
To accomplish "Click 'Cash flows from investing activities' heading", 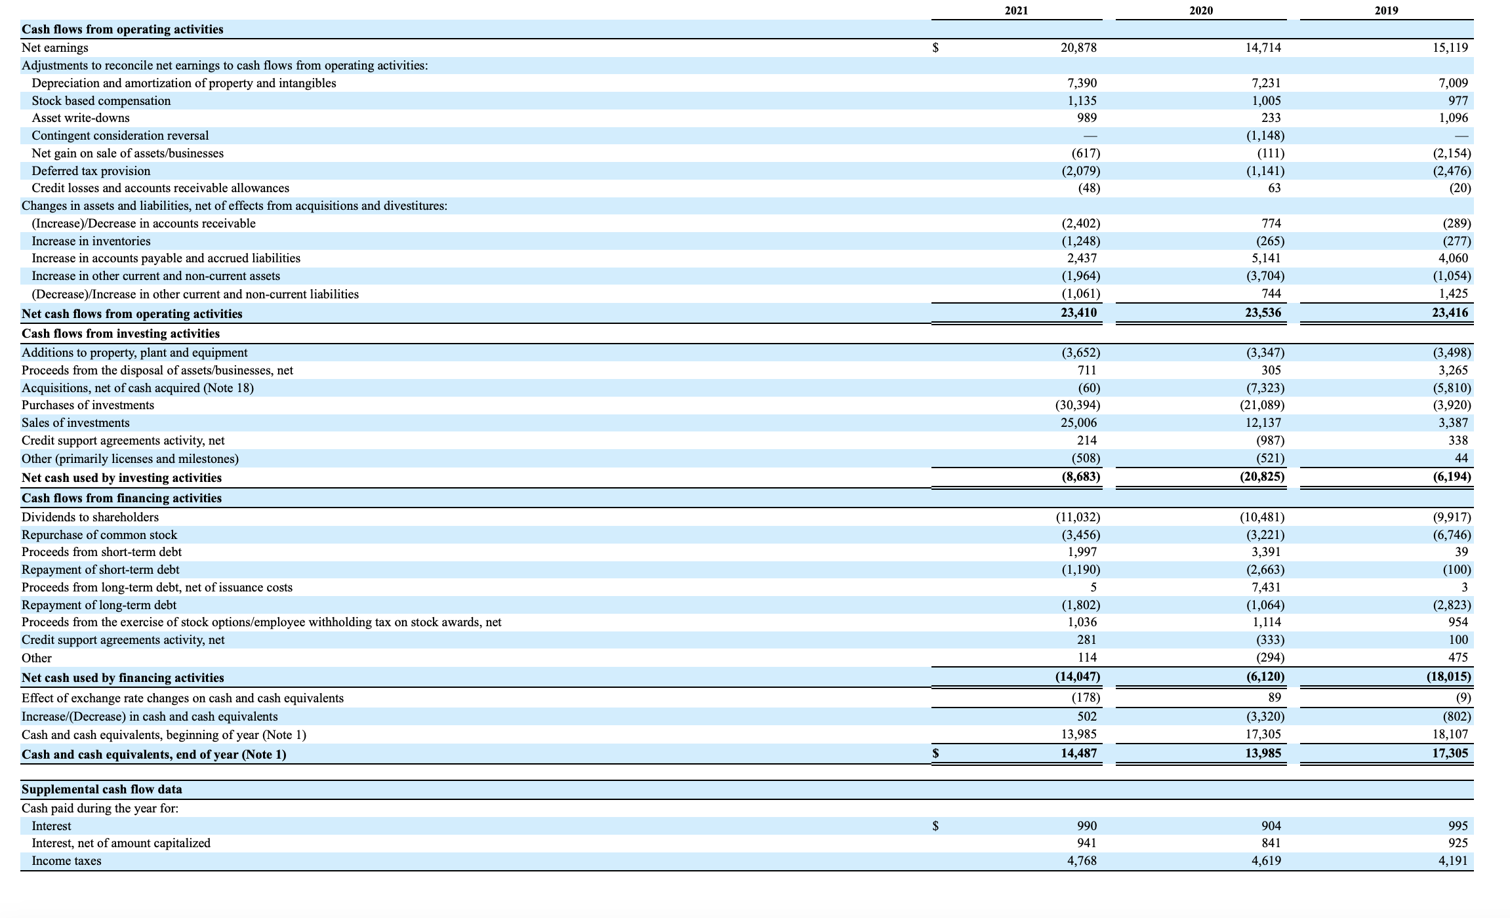I will pyautogui.click(x=121, y=334).
